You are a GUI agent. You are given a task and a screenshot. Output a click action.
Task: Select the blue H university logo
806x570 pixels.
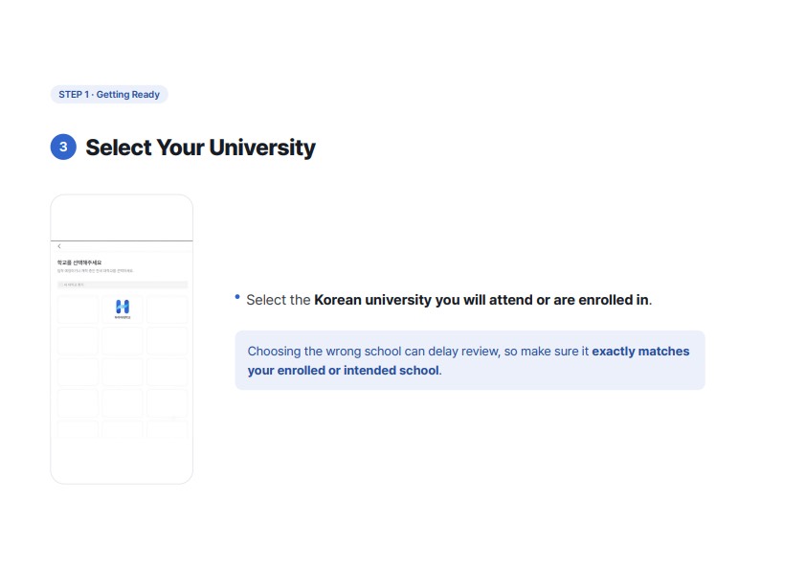123,307
